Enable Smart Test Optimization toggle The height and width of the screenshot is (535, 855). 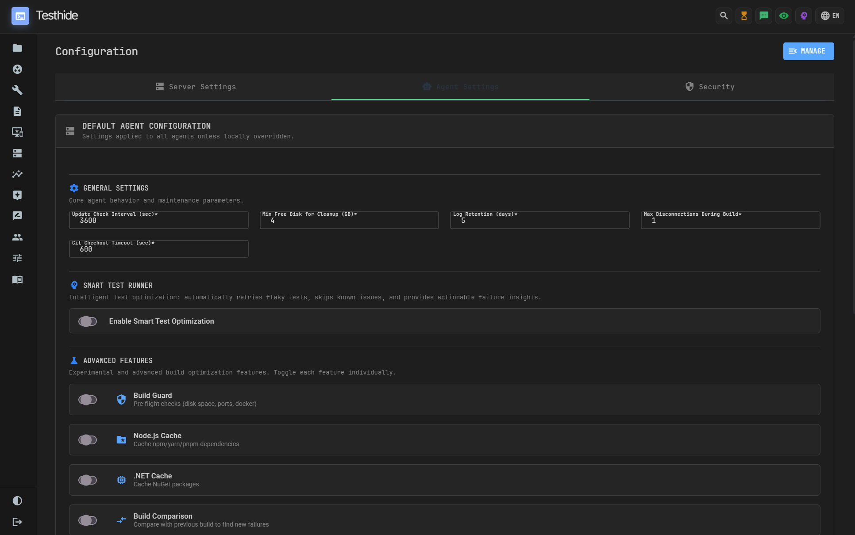pyautogui.click(x=88, y=321)
